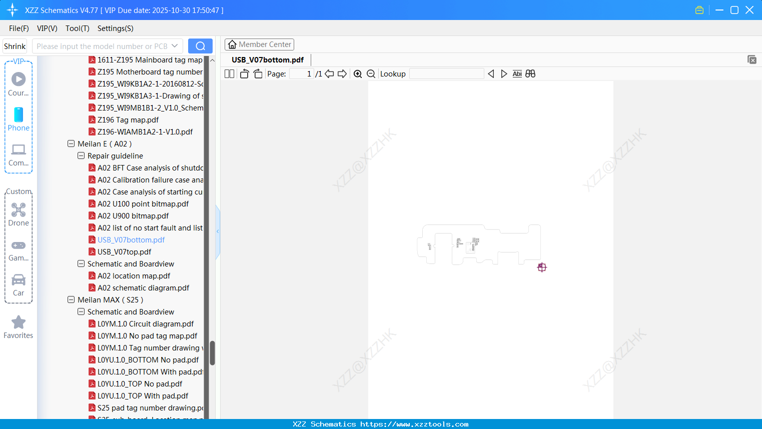
Task: Click the Page number input field
Action: pyautogui.click(x=302, y=74)
